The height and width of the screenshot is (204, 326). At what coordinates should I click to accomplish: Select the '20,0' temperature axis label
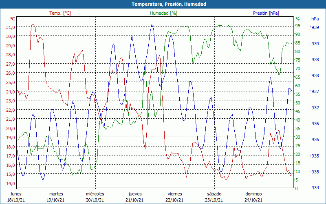click(11, 129)
